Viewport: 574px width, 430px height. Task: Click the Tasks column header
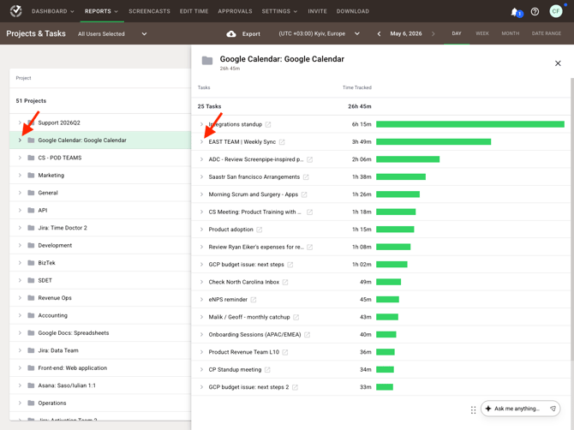204,87
